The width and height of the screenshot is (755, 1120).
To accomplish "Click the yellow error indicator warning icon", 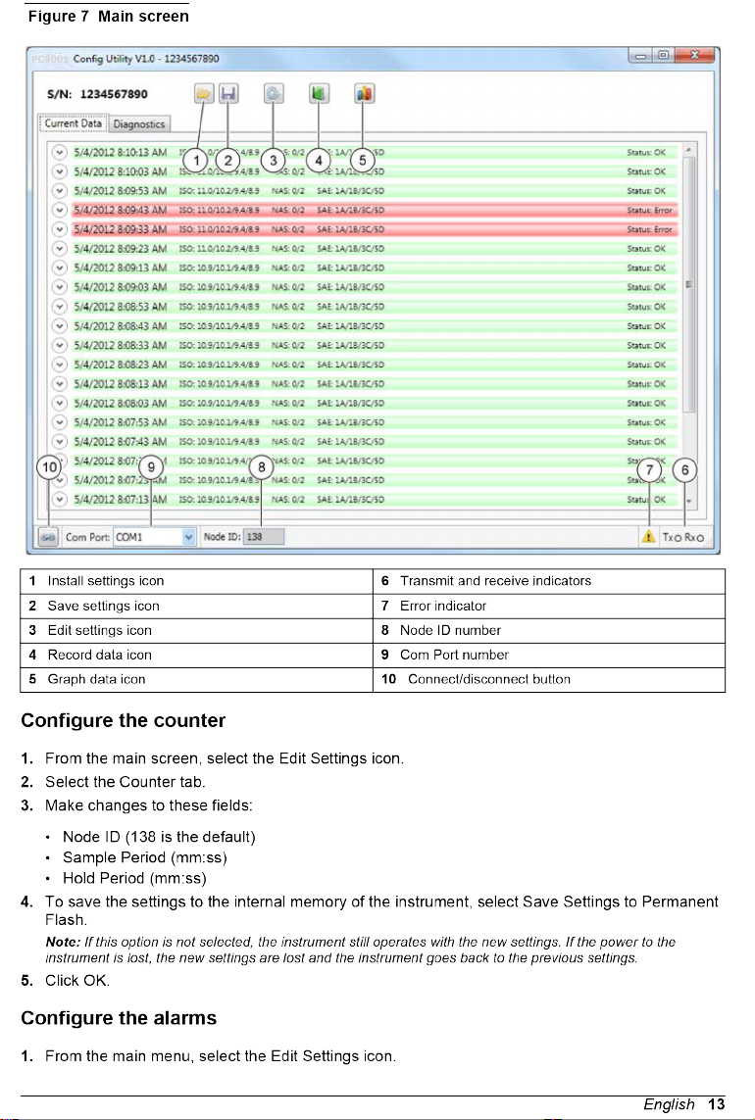I will click(x=648, y=536).
